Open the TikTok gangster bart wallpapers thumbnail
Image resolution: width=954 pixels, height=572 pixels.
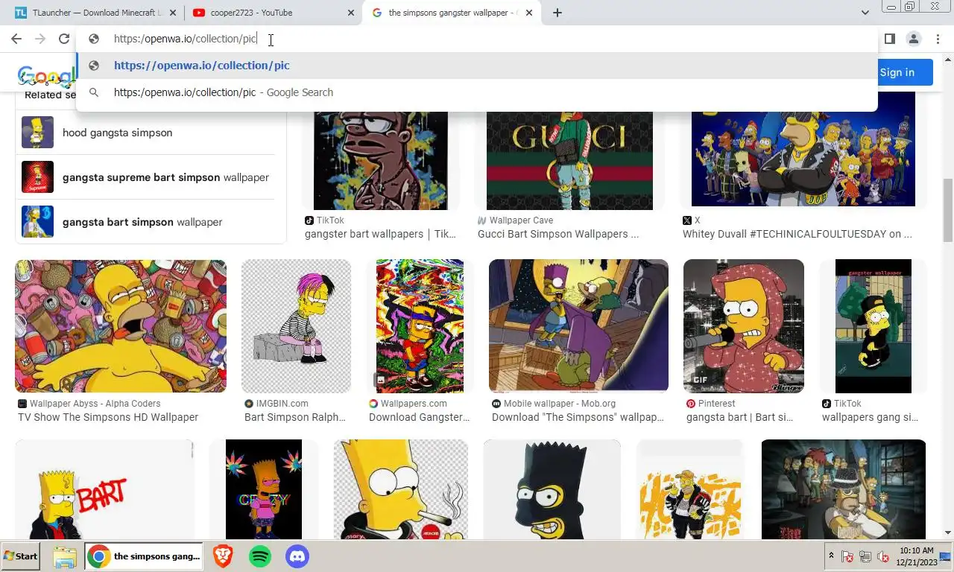pos(380,150)
